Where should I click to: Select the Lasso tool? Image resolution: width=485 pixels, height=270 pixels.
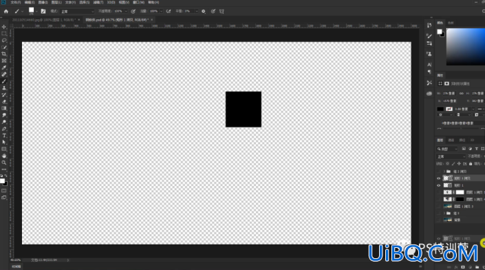coord(4,41)
